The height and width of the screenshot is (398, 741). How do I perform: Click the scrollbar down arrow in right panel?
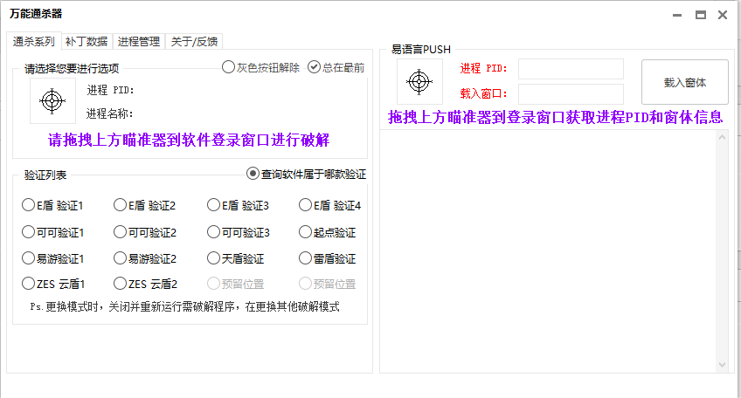pos(722,364)
